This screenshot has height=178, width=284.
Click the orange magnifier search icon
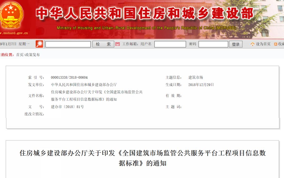coord(39,44)
